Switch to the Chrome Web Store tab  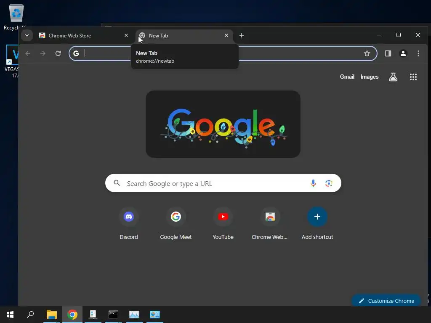point(84,36)
